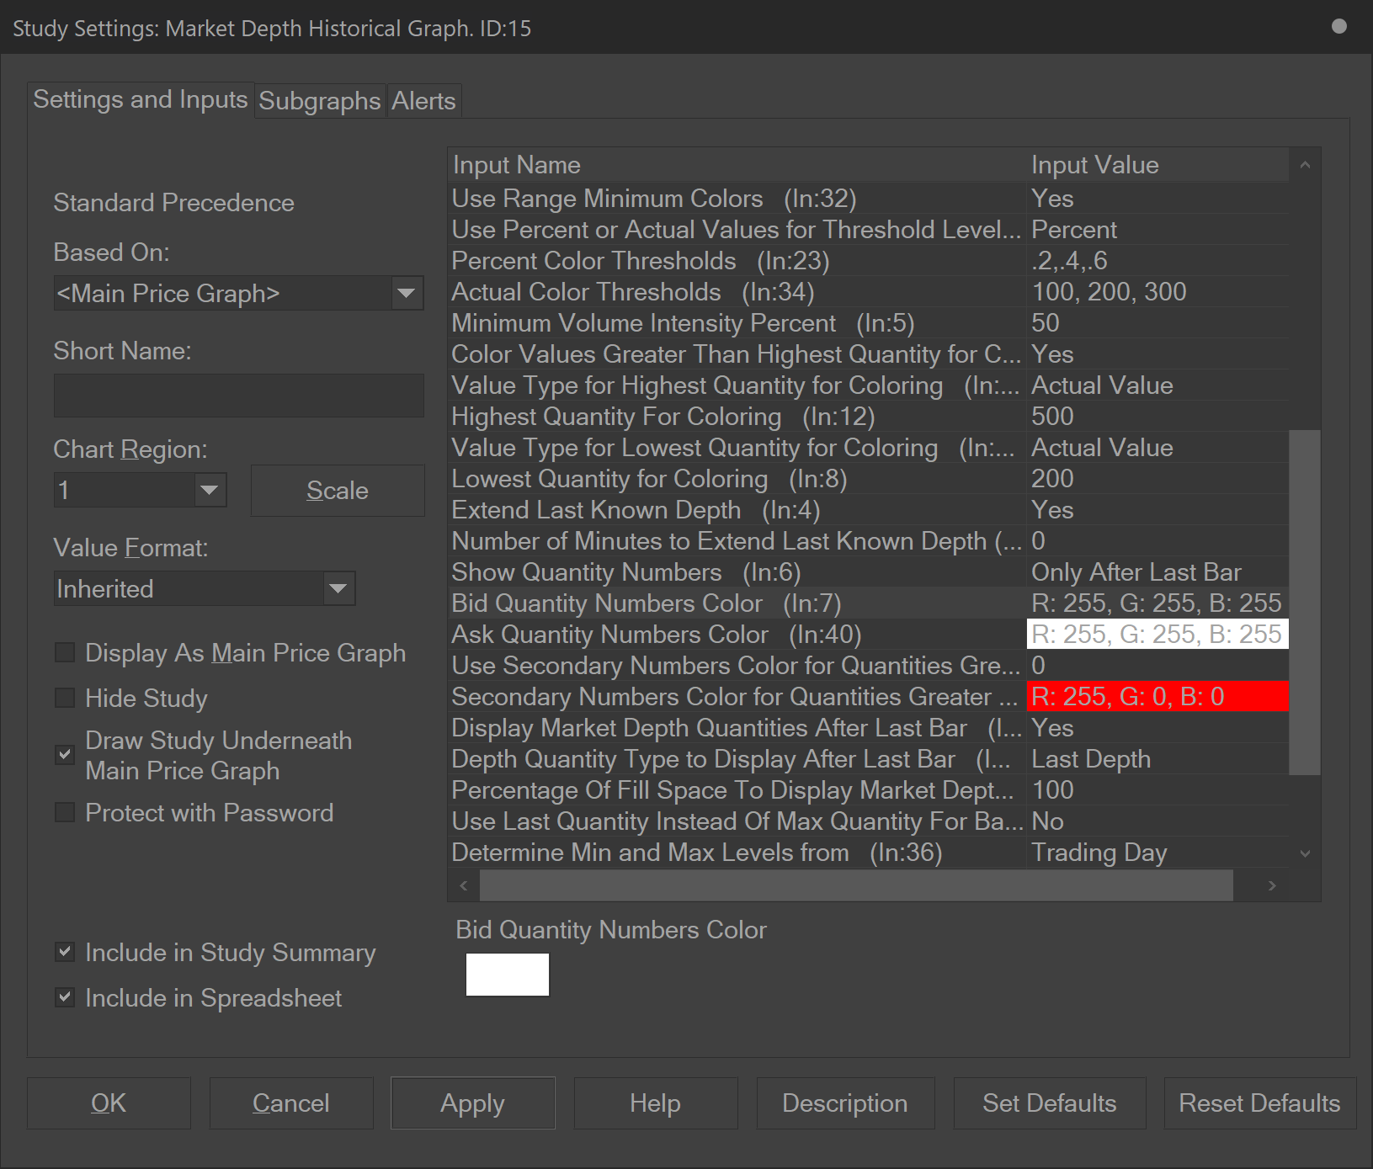1373x1169 pixels.
Task: Click the Short Name input field
Action: pyautogui.click(x=238, y=396)
